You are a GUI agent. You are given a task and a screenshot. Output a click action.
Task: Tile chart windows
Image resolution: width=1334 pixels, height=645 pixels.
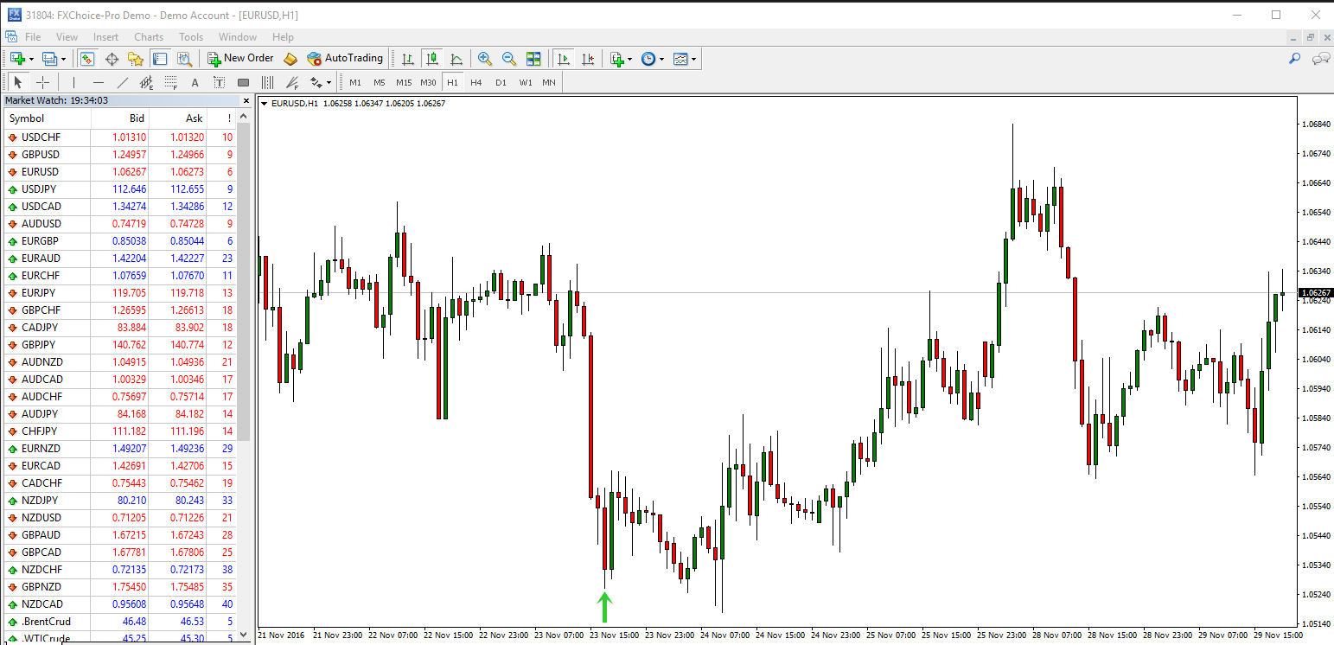533,59
